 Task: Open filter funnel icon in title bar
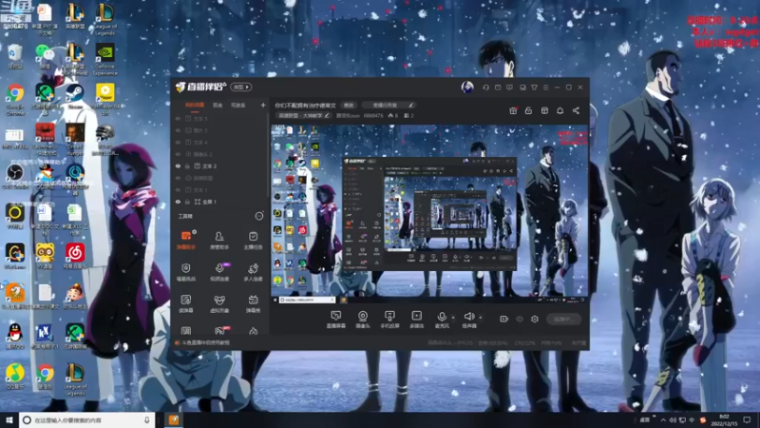click(x=534, y=88)
